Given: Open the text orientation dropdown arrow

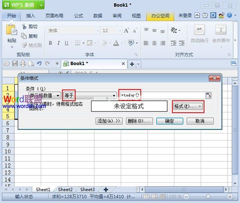Looking at the screenshot, I should [179, 31].
